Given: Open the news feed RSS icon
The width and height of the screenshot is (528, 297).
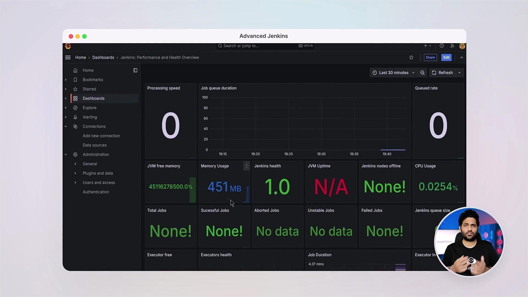Looking at the screenshot, I should 452,46.
